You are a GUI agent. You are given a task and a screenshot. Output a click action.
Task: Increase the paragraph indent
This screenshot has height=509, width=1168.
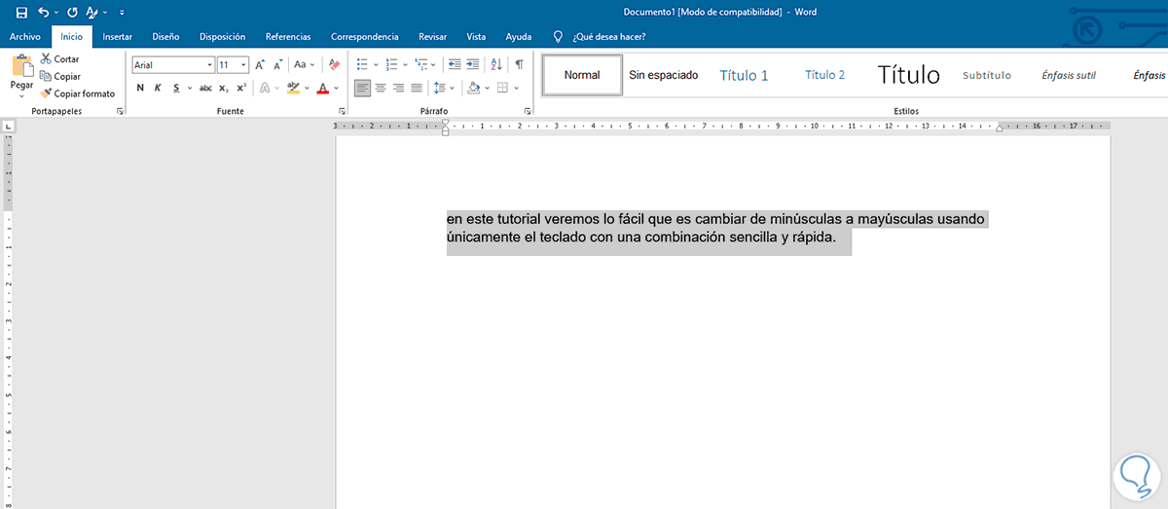coord(473,65)
